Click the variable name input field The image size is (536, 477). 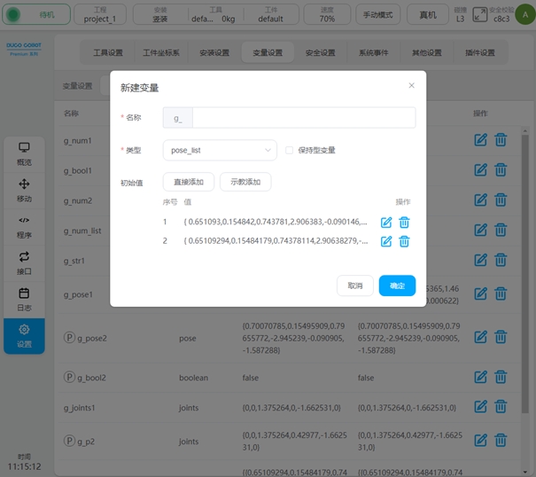[303, 118]
